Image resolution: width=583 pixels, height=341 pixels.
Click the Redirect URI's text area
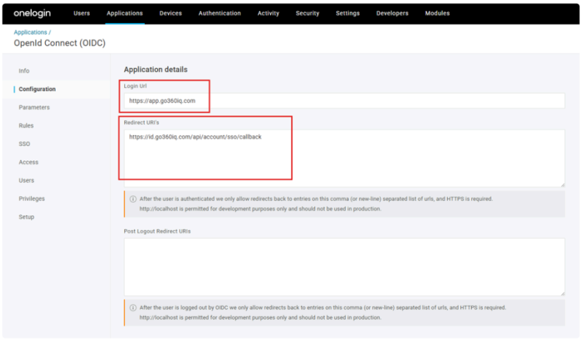344,158
